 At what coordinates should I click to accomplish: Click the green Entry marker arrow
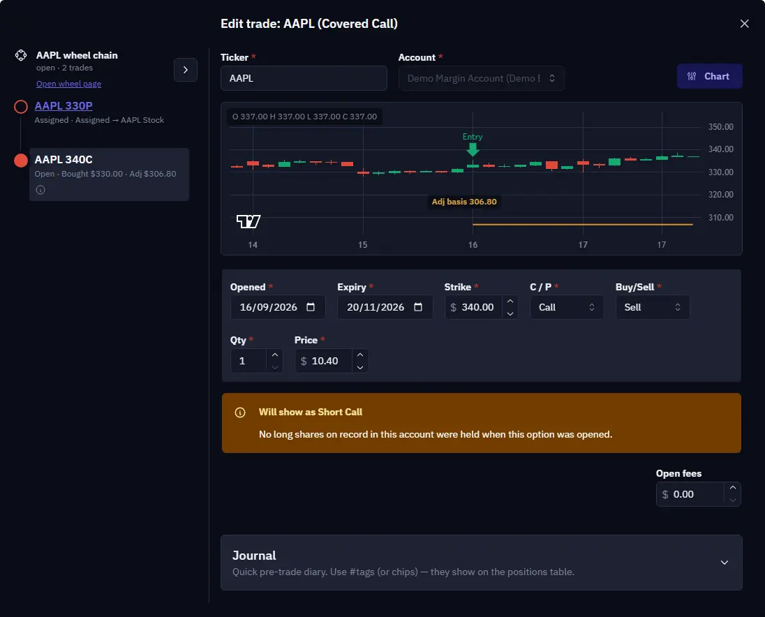tap(473, 150)
